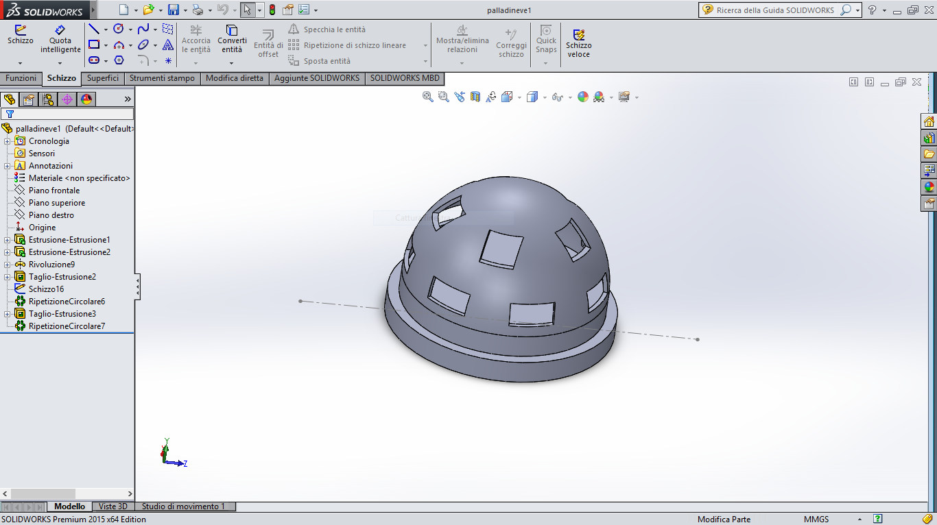This screenshot has width=937, height=525.
Task: Open the Line tool dropdown arrow
Action: click(x=106, y=29)
